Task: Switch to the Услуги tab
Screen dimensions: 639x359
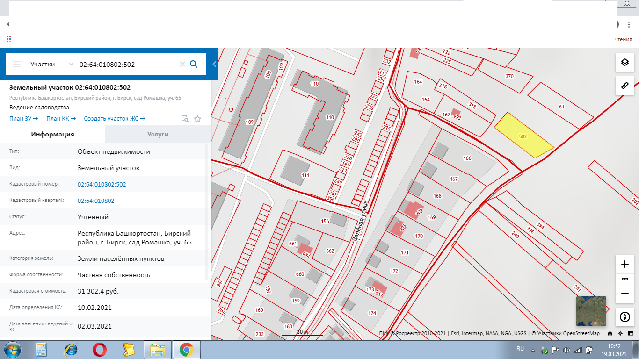Action: (158, 134)
